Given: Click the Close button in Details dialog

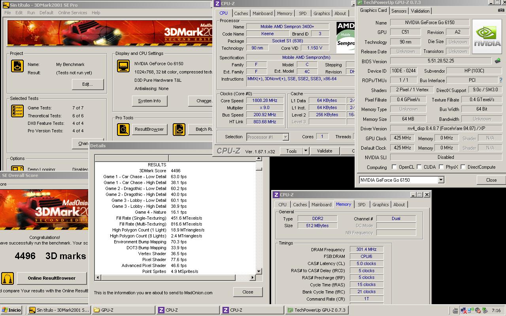Looking at the screenshot, I should (248, 292).
